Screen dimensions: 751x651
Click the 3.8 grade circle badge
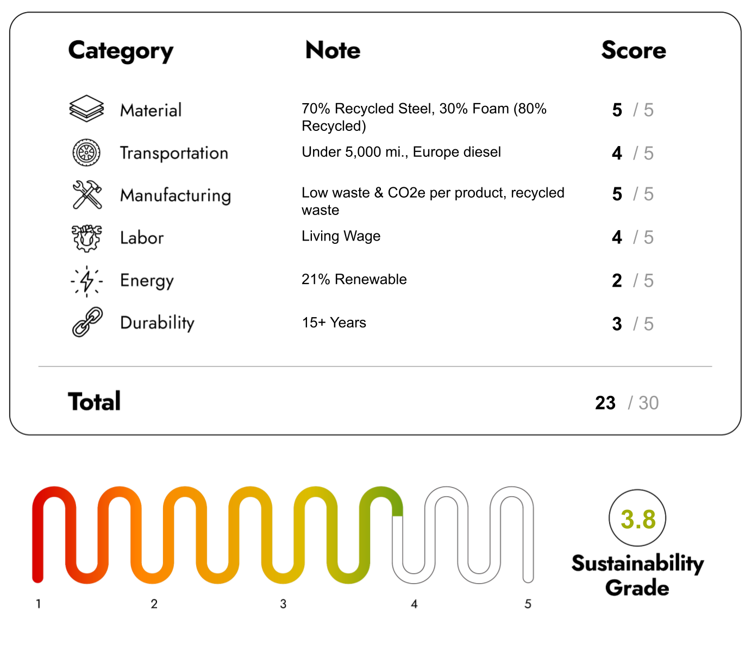click(x=637, y=518)
